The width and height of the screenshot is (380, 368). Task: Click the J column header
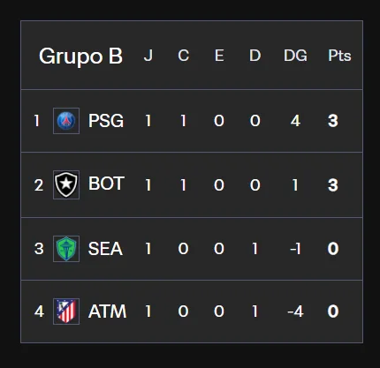(x=148, y=56)
